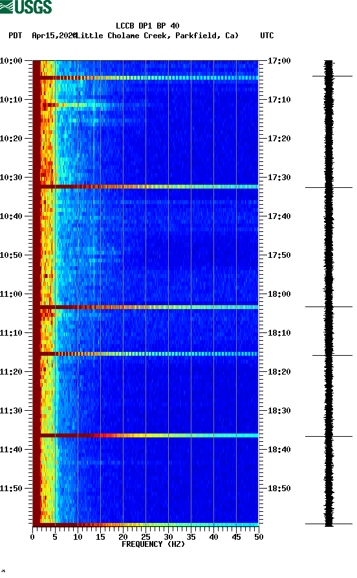The width and height of the screenshot is (357, 578).
Task: Click the '40' frequency axis label
Action: (x=213, y=537)
